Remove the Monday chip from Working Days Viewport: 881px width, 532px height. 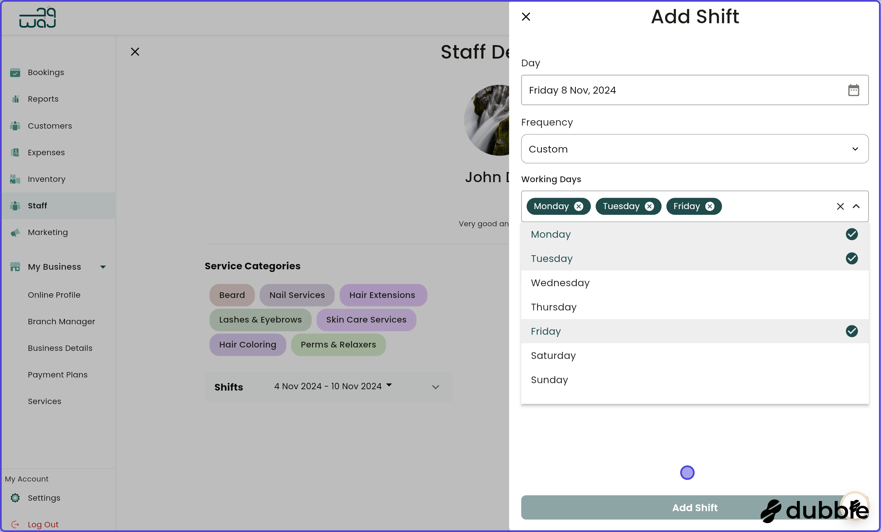(579, 206)
